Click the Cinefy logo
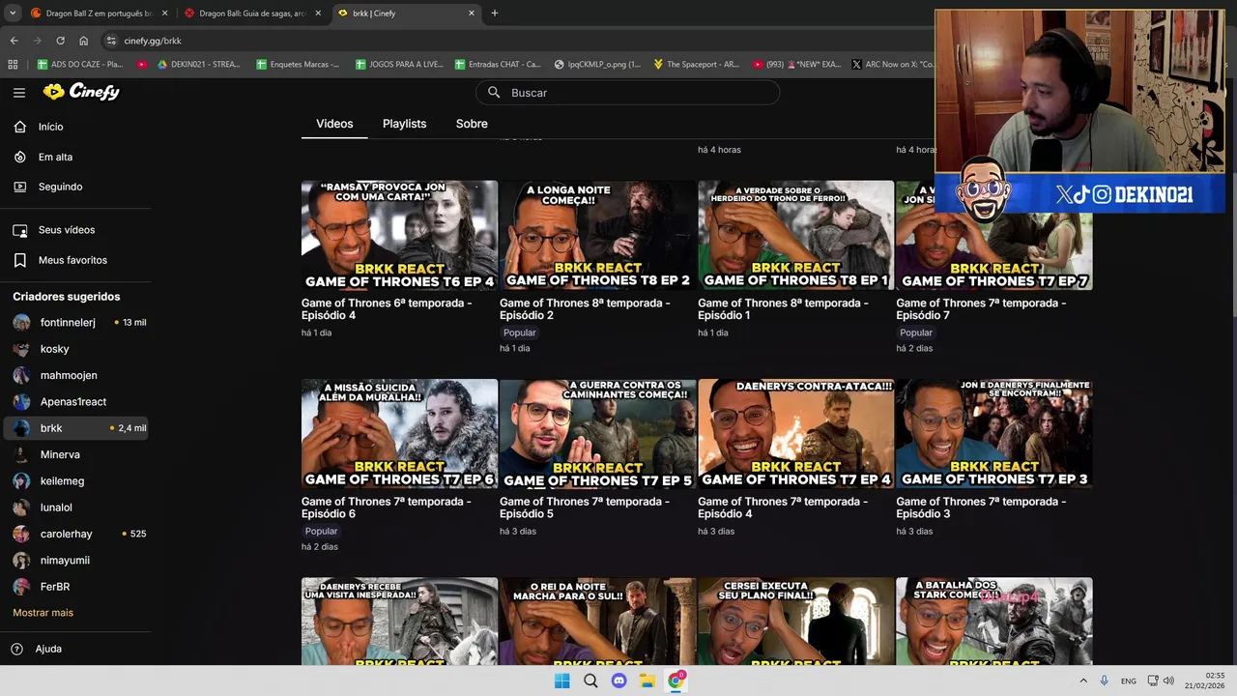This screenshot has height=696, width=1237. pyautogui.click(x=81, y=92)
